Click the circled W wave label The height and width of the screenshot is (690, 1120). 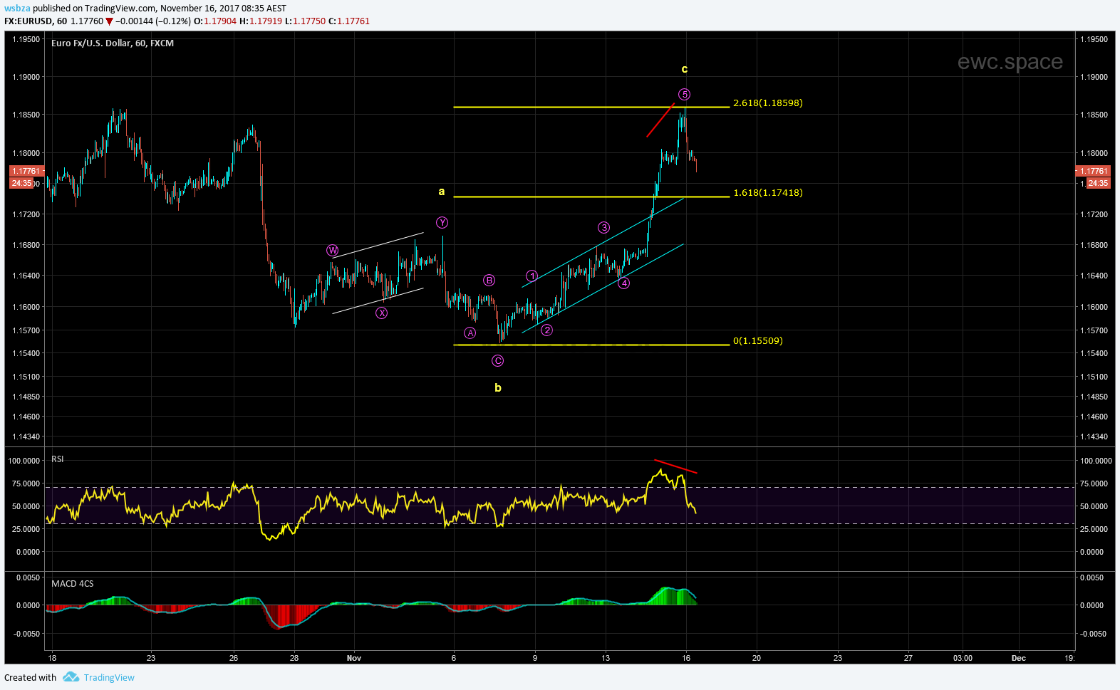(332, 250)
